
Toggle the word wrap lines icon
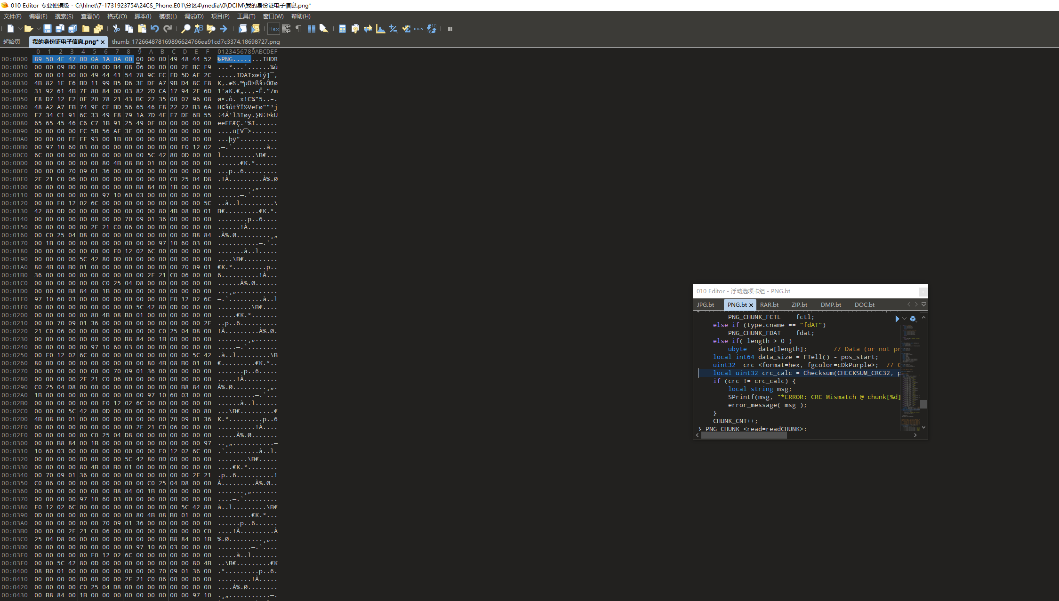click(286, 29)
